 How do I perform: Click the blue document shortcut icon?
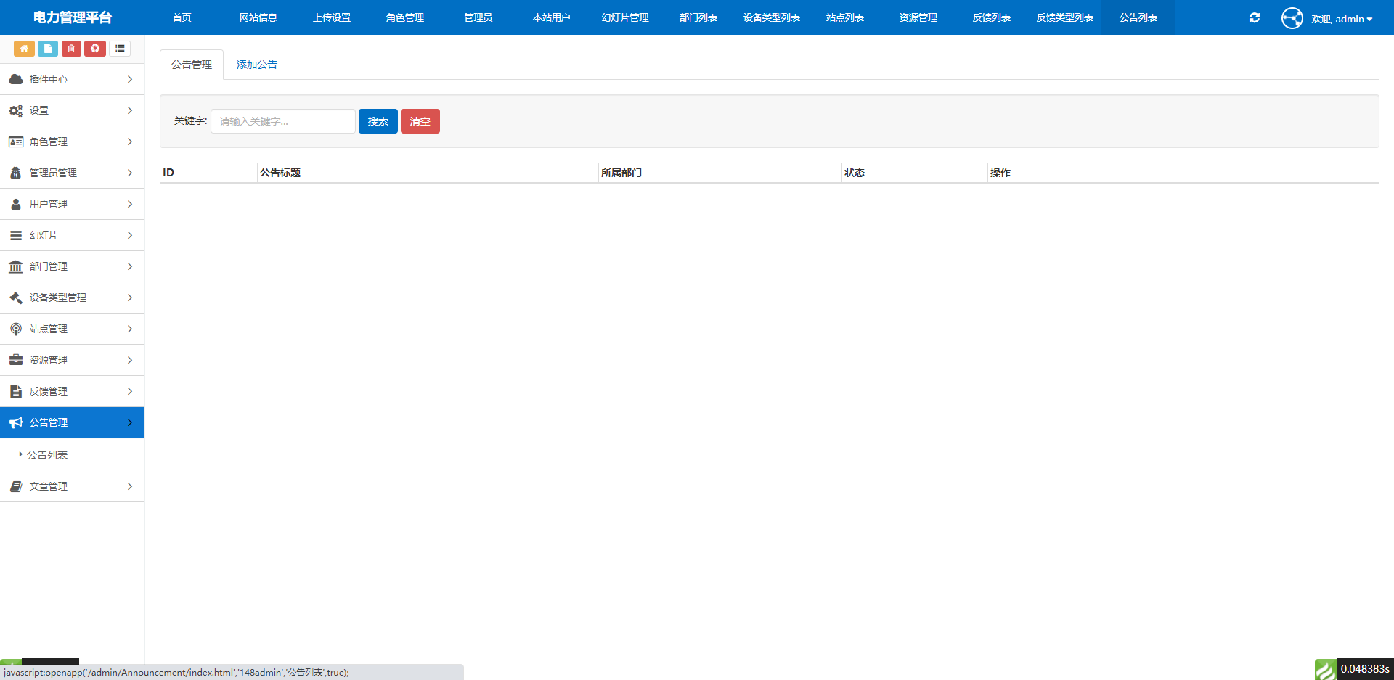[48, 49]
